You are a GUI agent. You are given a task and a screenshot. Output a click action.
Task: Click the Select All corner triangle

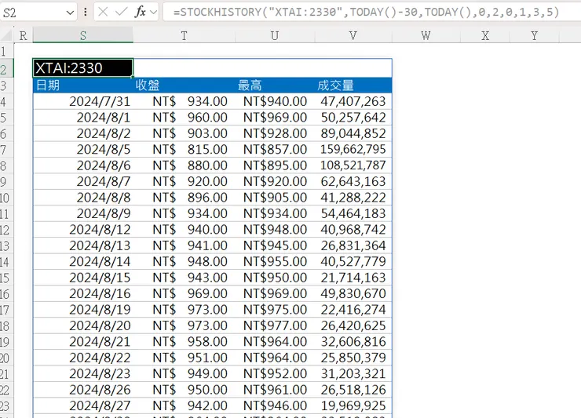coord(6,35)
